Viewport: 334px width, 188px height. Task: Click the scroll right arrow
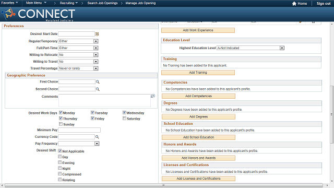(327, 185)
